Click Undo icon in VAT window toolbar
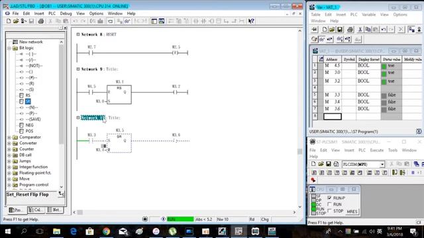This screenshot has height=238, width=424. (x=384, y=29)
